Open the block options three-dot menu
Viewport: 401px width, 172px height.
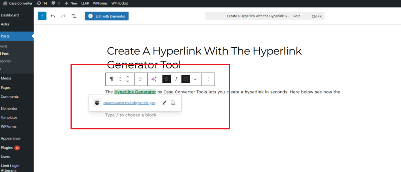(x=208, y=79)
